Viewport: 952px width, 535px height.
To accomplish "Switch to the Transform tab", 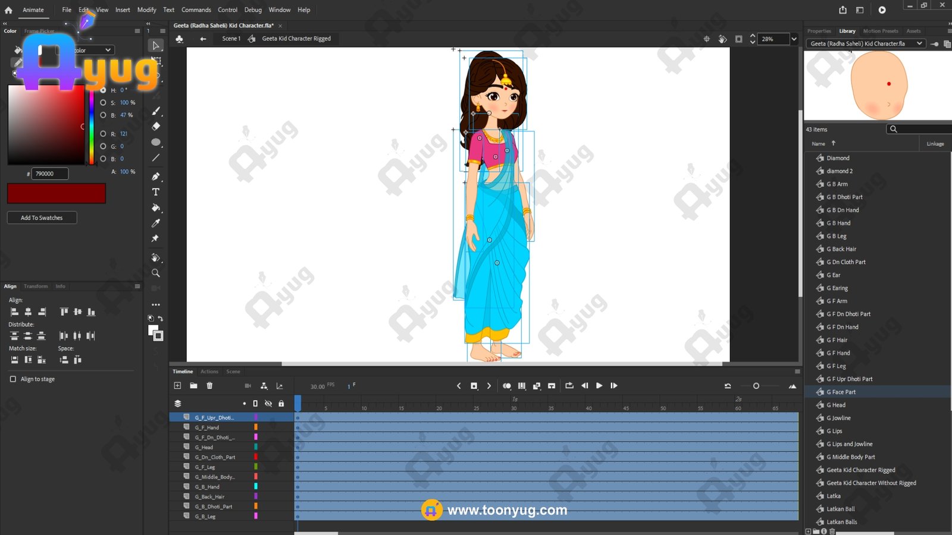I will pyautogui.click(x=36, y=287).
